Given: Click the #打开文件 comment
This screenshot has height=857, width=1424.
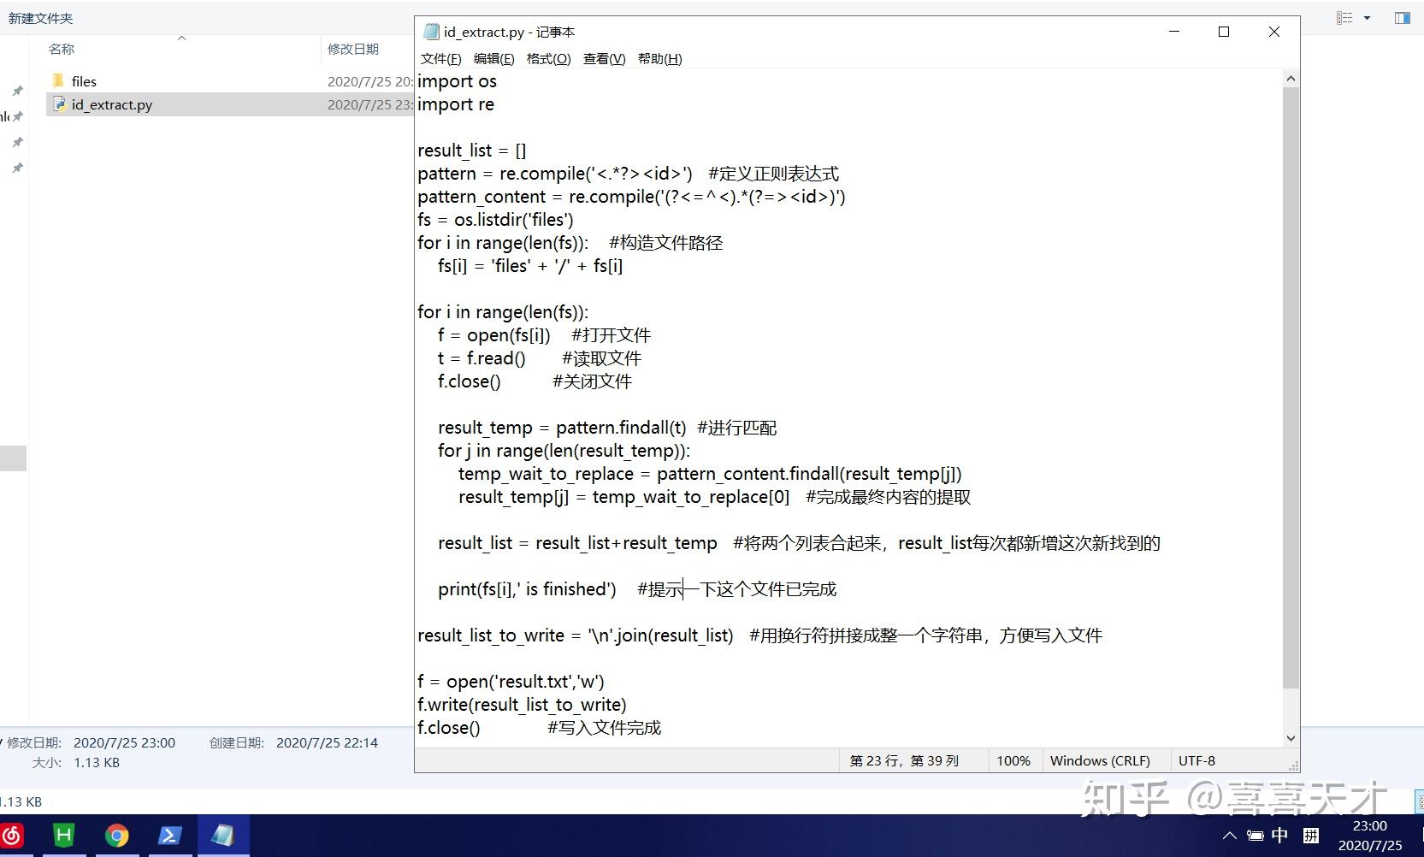Looking at the screenshot, I should click(611, 335).
